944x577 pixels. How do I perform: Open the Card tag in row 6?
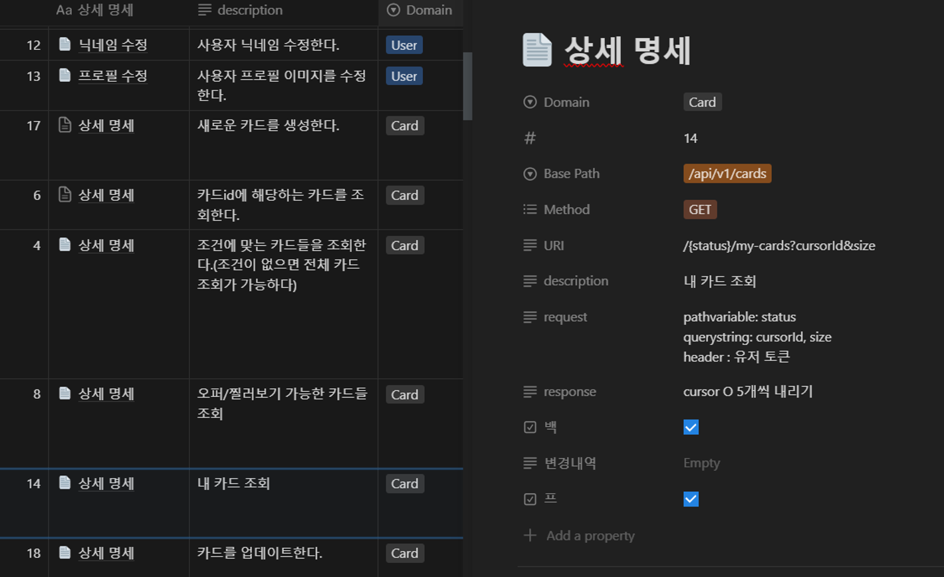[x=405, y=195]
